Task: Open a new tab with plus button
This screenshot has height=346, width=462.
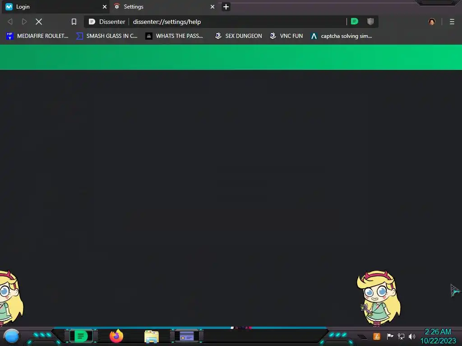Action: click(x=226, y=7)
